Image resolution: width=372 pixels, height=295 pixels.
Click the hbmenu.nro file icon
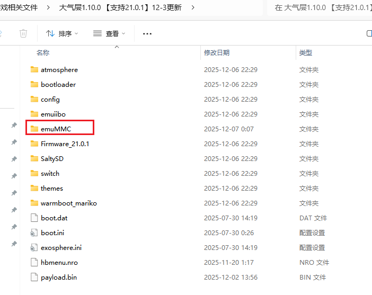[x=34, y=262]
